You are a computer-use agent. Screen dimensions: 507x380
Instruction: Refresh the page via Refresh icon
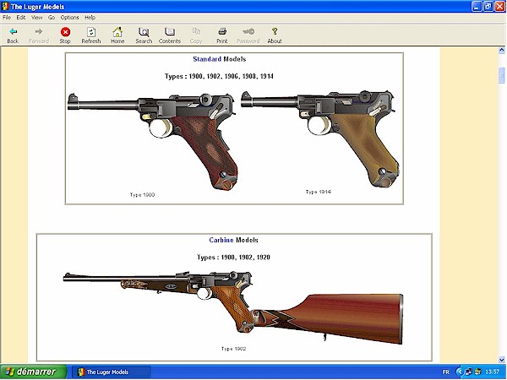coord(91,32)
